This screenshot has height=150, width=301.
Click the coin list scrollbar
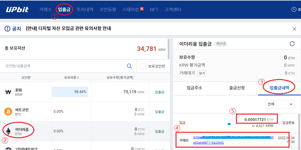169,49
